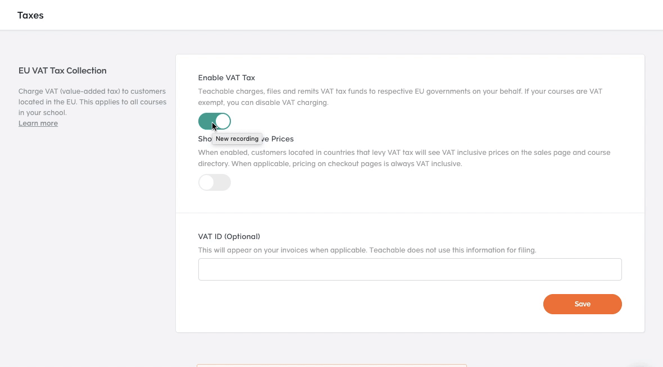The image size is (663, 367).
Task: Click the partially visible widget at bottom right
Action: tap(640, 365)
